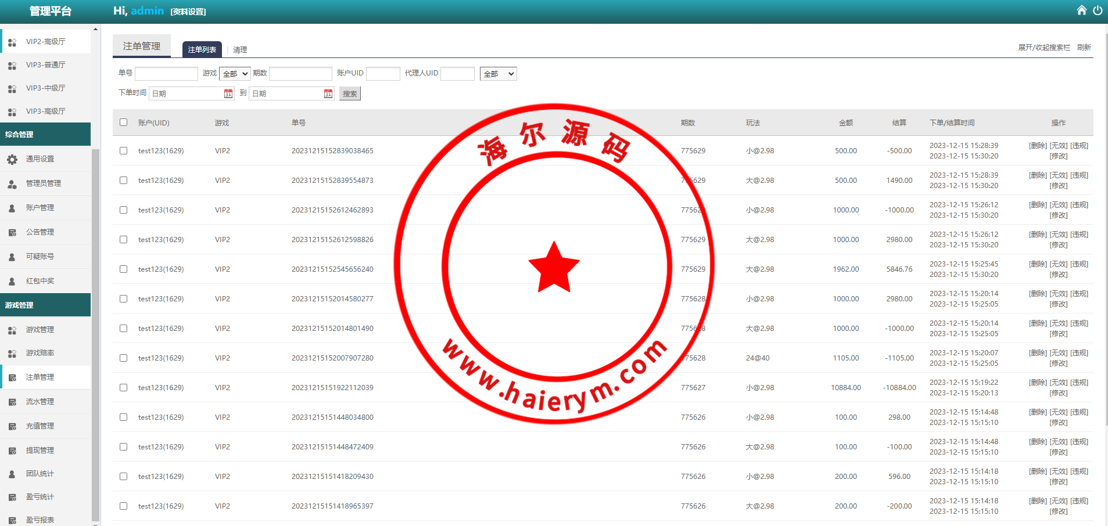Click the power logout icon
Image resolution: width=1108 pixels, height=526 pixels.
pos(1098,10)
